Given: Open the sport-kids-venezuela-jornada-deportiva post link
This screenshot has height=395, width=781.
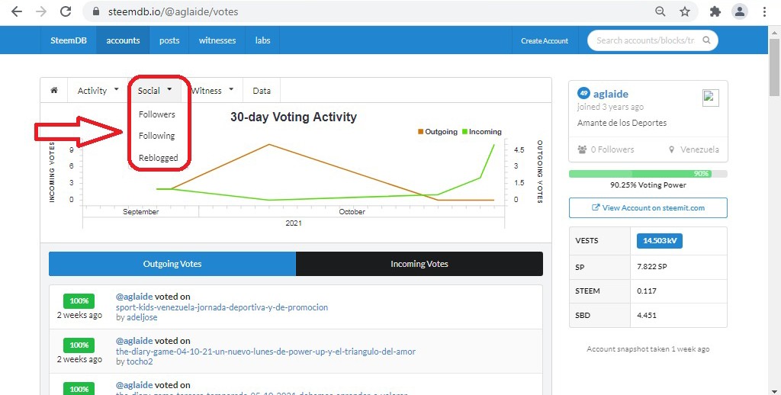Looking at the screenshot, I should (222, 307).
